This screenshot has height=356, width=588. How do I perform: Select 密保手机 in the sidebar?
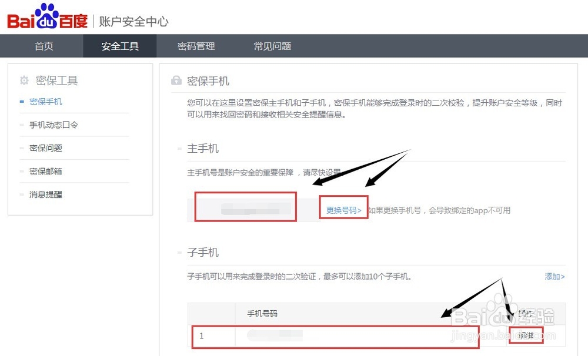(46, 102)
